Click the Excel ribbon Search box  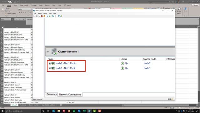[x=67, y=5]
